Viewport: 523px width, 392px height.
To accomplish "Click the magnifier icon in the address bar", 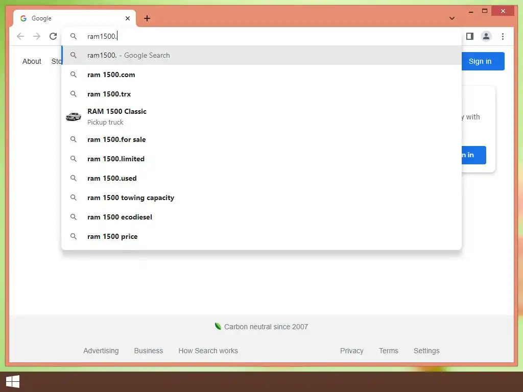I will 74,36.
